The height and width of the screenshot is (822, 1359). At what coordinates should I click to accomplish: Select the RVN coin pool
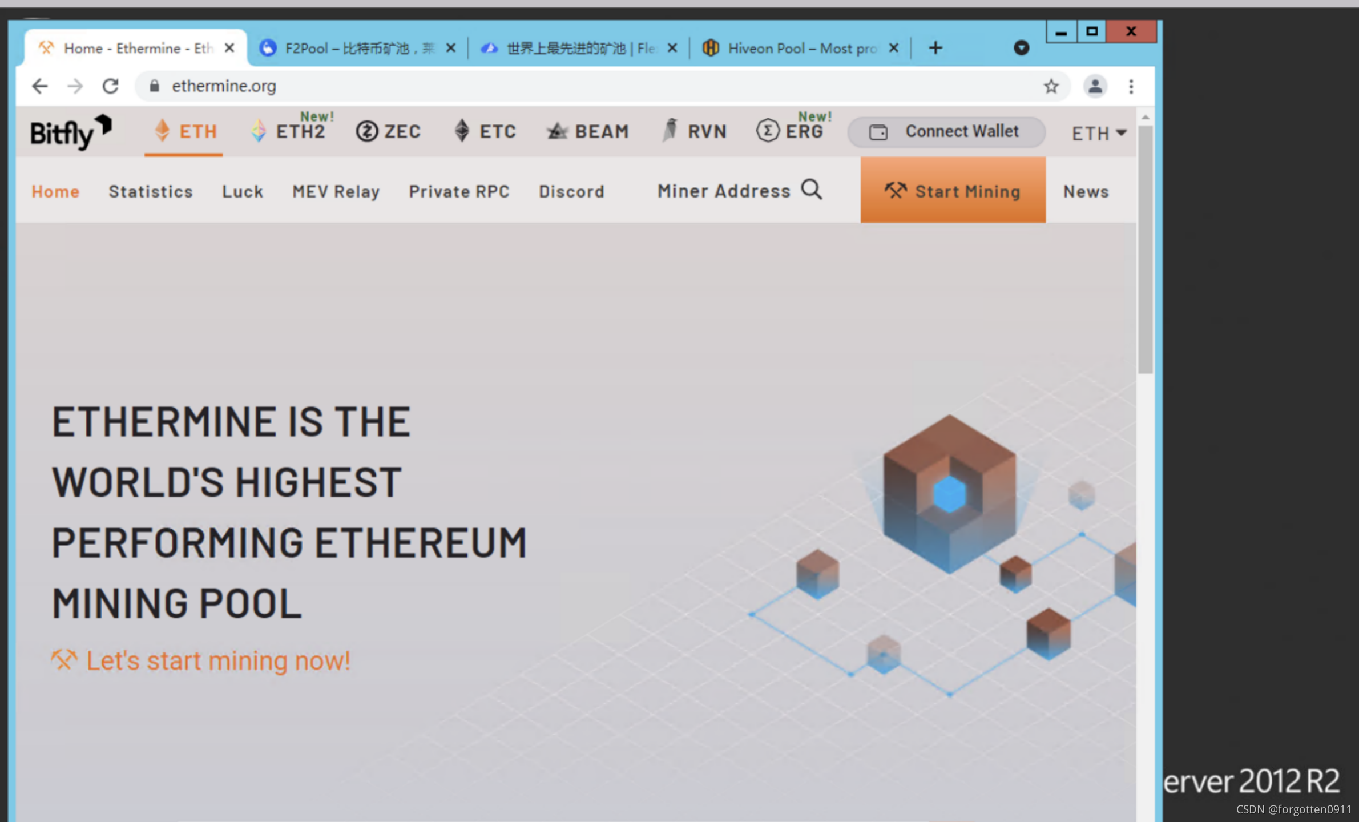pos(694,132)
